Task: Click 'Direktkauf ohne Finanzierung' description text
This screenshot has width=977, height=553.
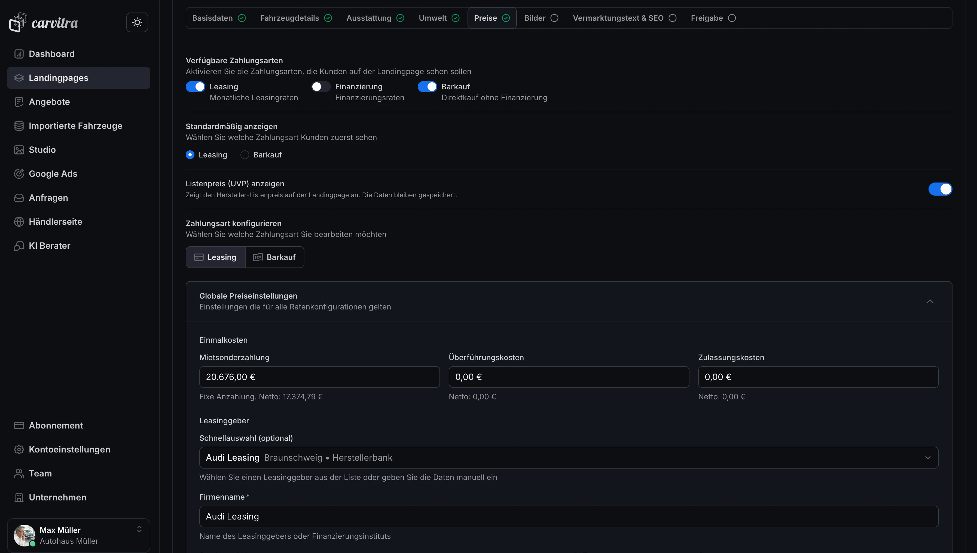Action: pyautogui.click(x=494, y=98)
